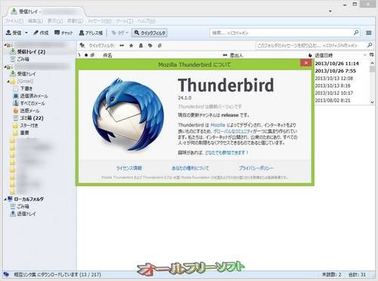Toggle the tags quick filter
The height and width of the screenshot is (281, 378).
coord(150,45)
